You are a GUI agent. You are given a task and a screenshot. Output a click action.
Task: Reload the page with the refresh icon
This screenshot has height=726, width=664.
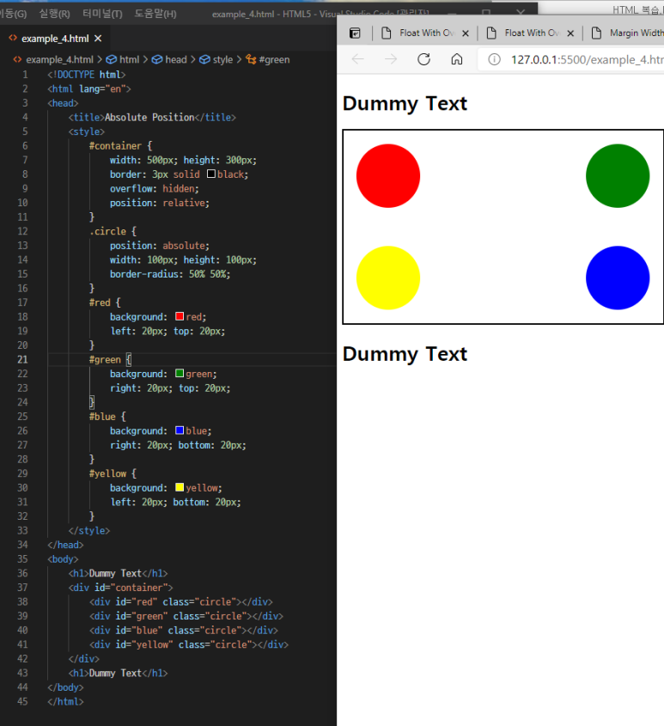click(x=423, y=59)
